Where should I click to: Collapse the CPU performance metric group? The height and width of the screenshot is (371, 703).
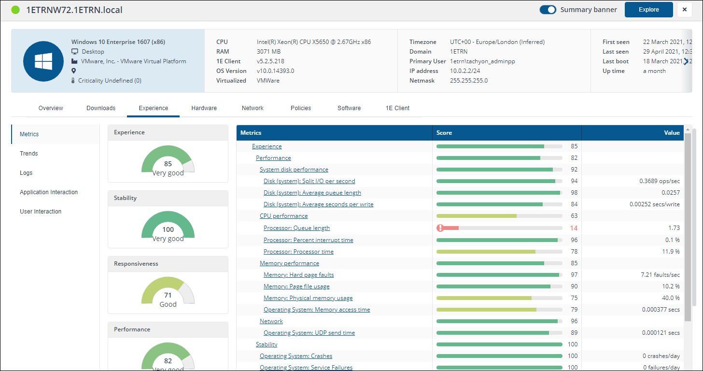point(283,216)
